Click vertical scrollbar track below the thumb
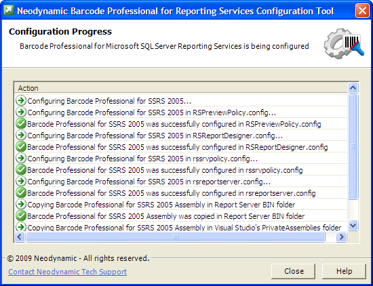This screenshot has height=286, width=373. click(353, 209)
